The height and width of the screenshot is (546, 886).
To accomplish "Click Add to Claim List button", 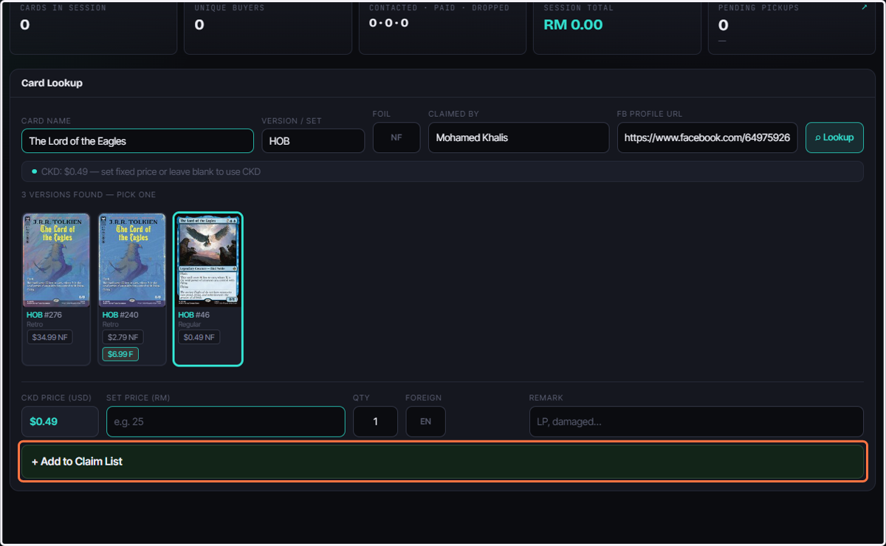I will 443,462.
